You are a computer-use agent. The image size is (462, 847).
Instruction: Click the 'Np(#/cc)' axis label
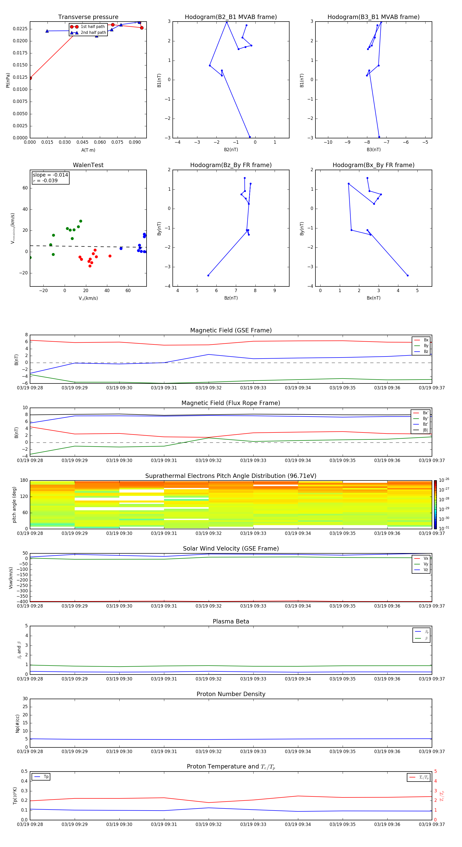[17, 723]
